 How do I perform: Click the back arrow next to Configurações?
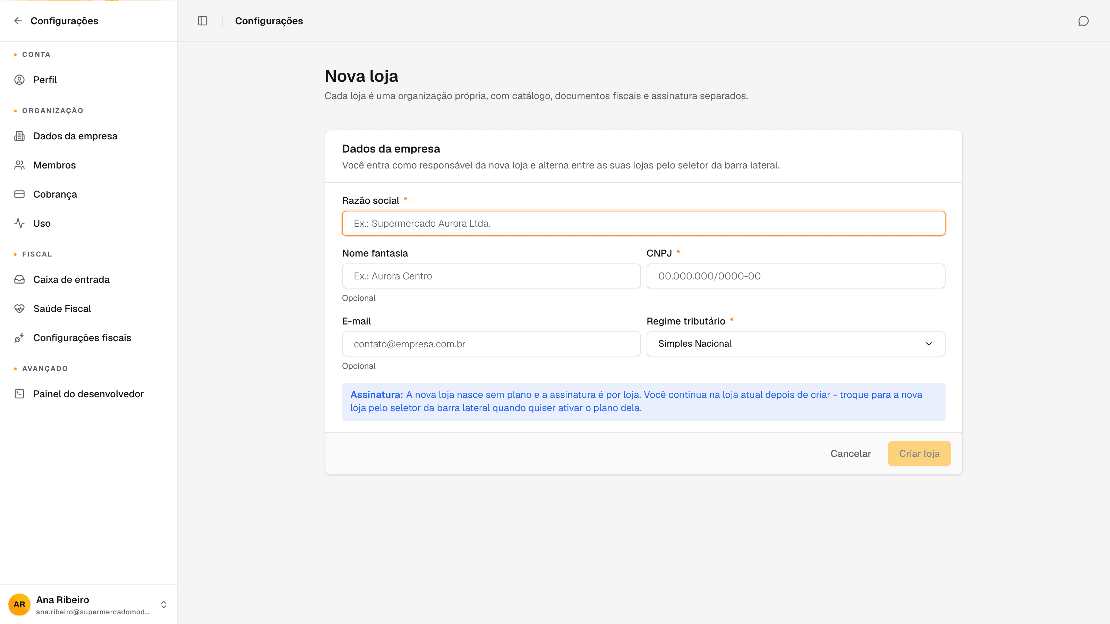pyautogui.click(x=18, y=21)
